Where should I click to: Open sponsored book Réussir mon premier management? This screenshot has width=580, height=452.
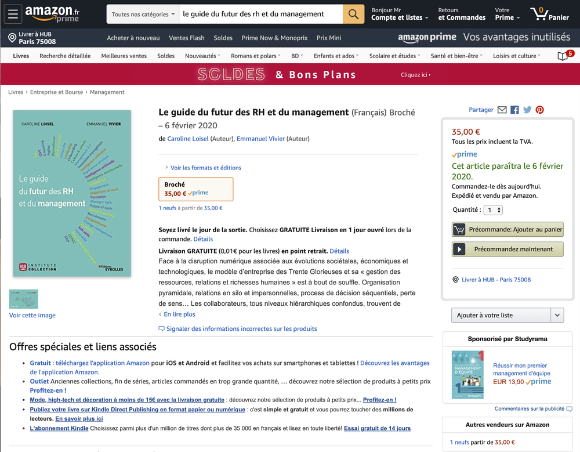(x=521, y=370)
